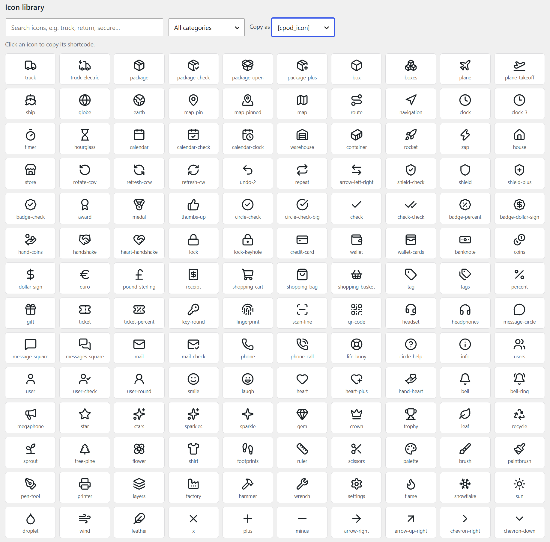Pick the ticket-percent icon
This screenshot has width=550, height=542.
139,313
